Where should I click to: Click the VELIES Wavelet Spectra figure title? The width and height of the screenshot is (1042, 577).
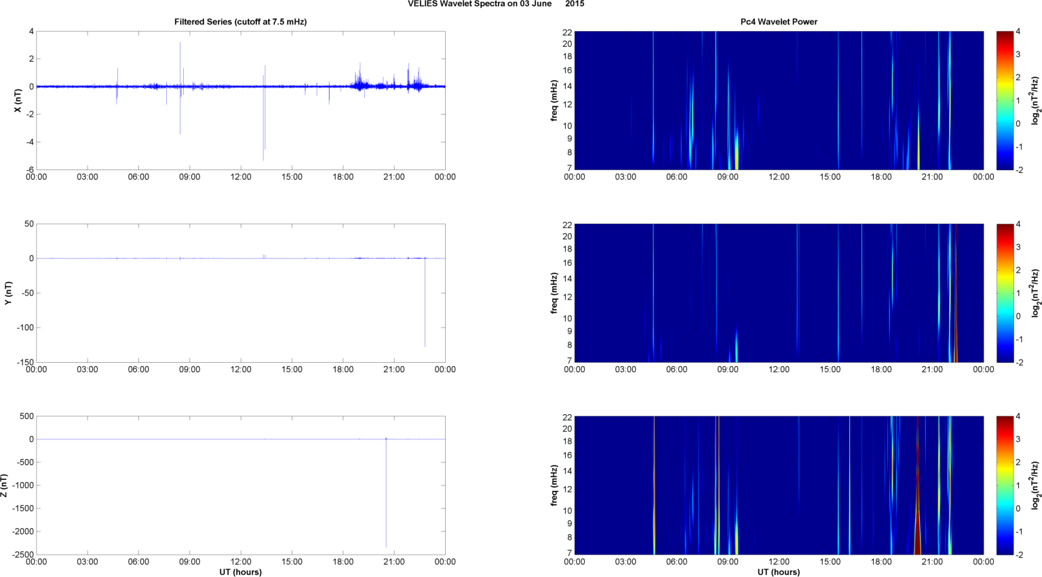point(495,4)
